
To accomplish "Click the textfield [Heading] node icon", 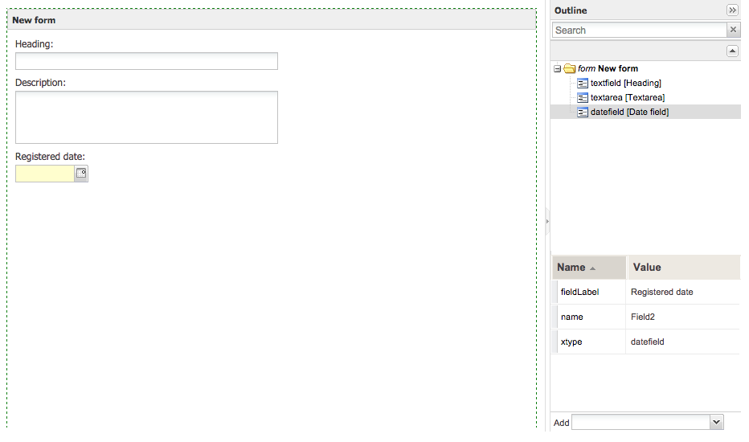I will [583, 83].
